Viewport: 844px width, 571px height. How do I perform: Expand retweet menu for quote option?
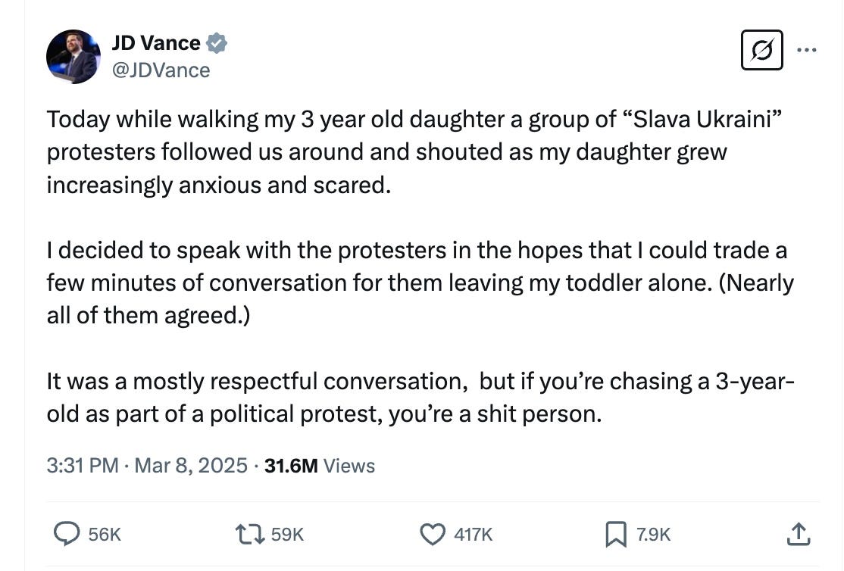[x=249, y=534]
